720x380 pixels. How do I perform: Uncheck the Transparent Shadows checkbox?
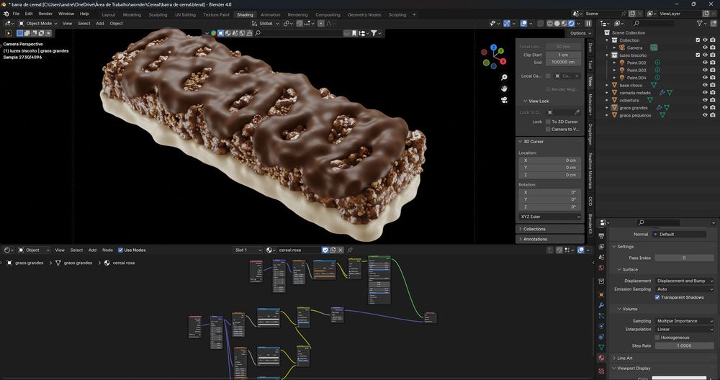(657, 297)
